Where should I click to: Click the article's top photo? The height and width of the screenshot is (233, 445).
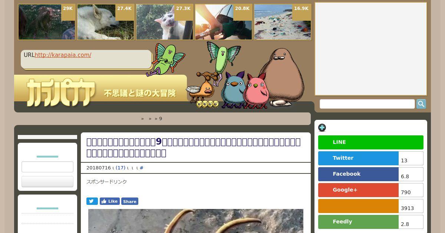pyautogui.click(x=196, y=221)
